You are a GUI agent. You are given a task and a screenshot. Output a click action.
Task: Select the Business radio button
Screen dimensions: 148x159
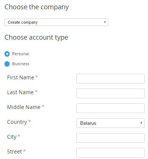(7, 64)
